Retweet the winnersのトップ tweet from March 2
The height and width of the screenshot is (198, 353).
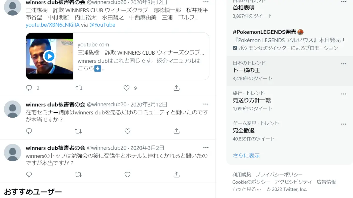pyautogui.click(x=78, y=175)
